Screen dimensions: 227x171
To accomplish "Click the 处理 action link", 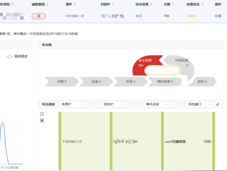I will point(218,16).
